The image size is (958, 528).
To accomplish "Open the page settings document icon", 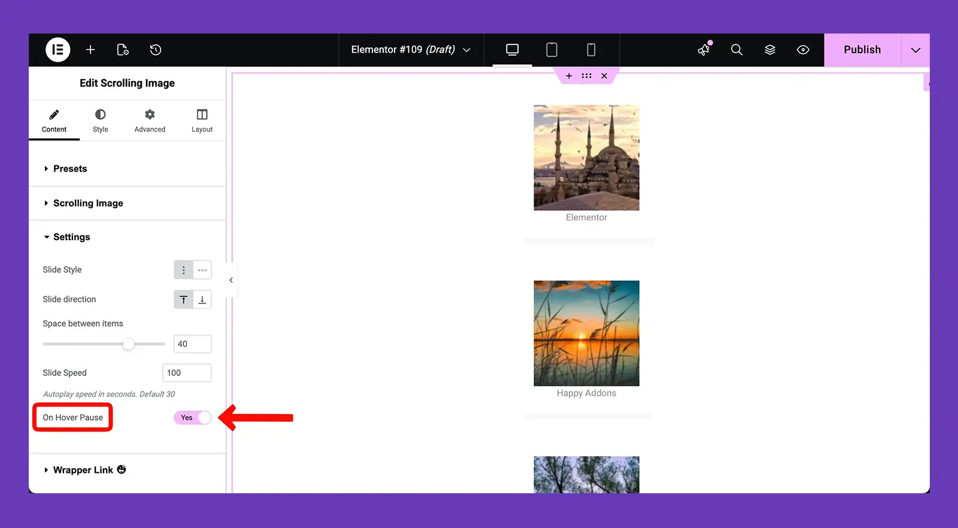I will click(x=123, y=50).
